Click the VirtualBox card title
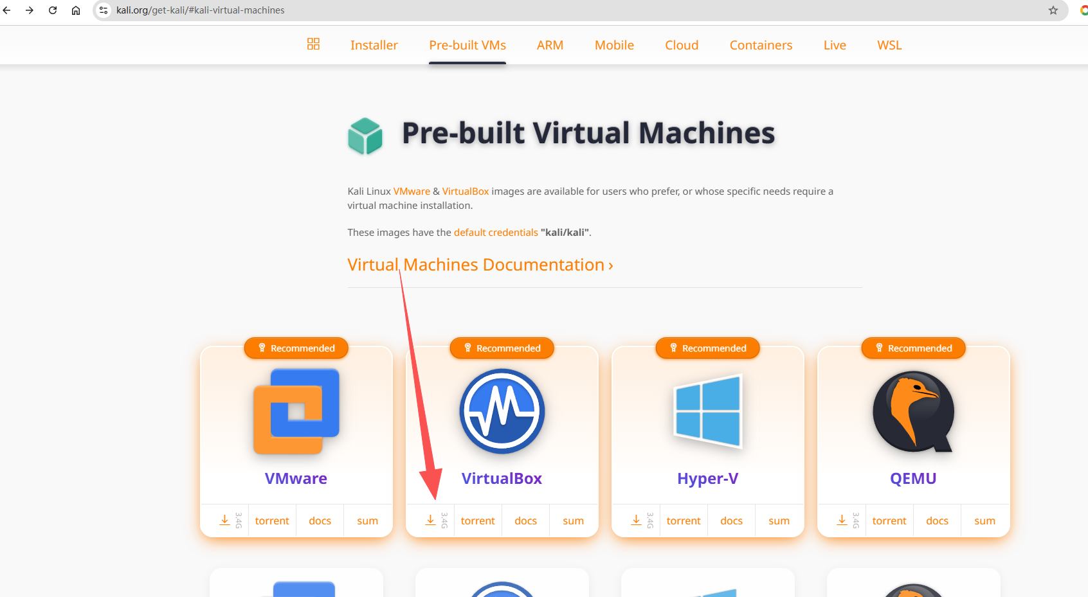 point(502,479)
